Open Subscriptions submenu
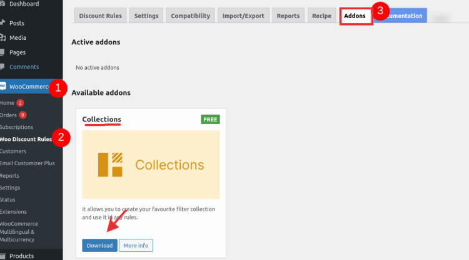Screen dimensions: 469x260 [16, 127]
